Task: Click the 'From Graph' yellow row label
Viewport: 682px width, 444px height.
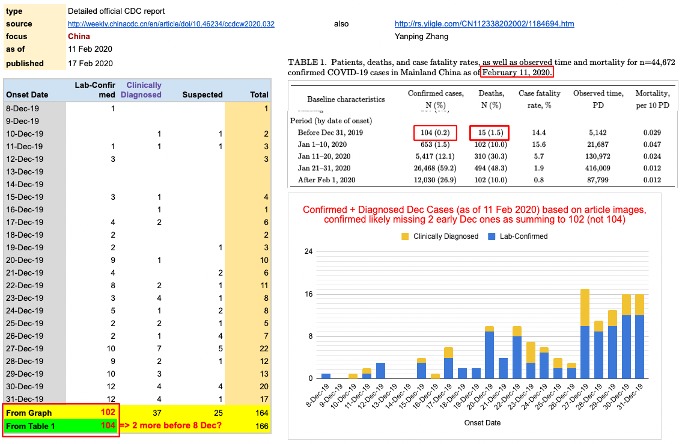Action: point(29,413)
